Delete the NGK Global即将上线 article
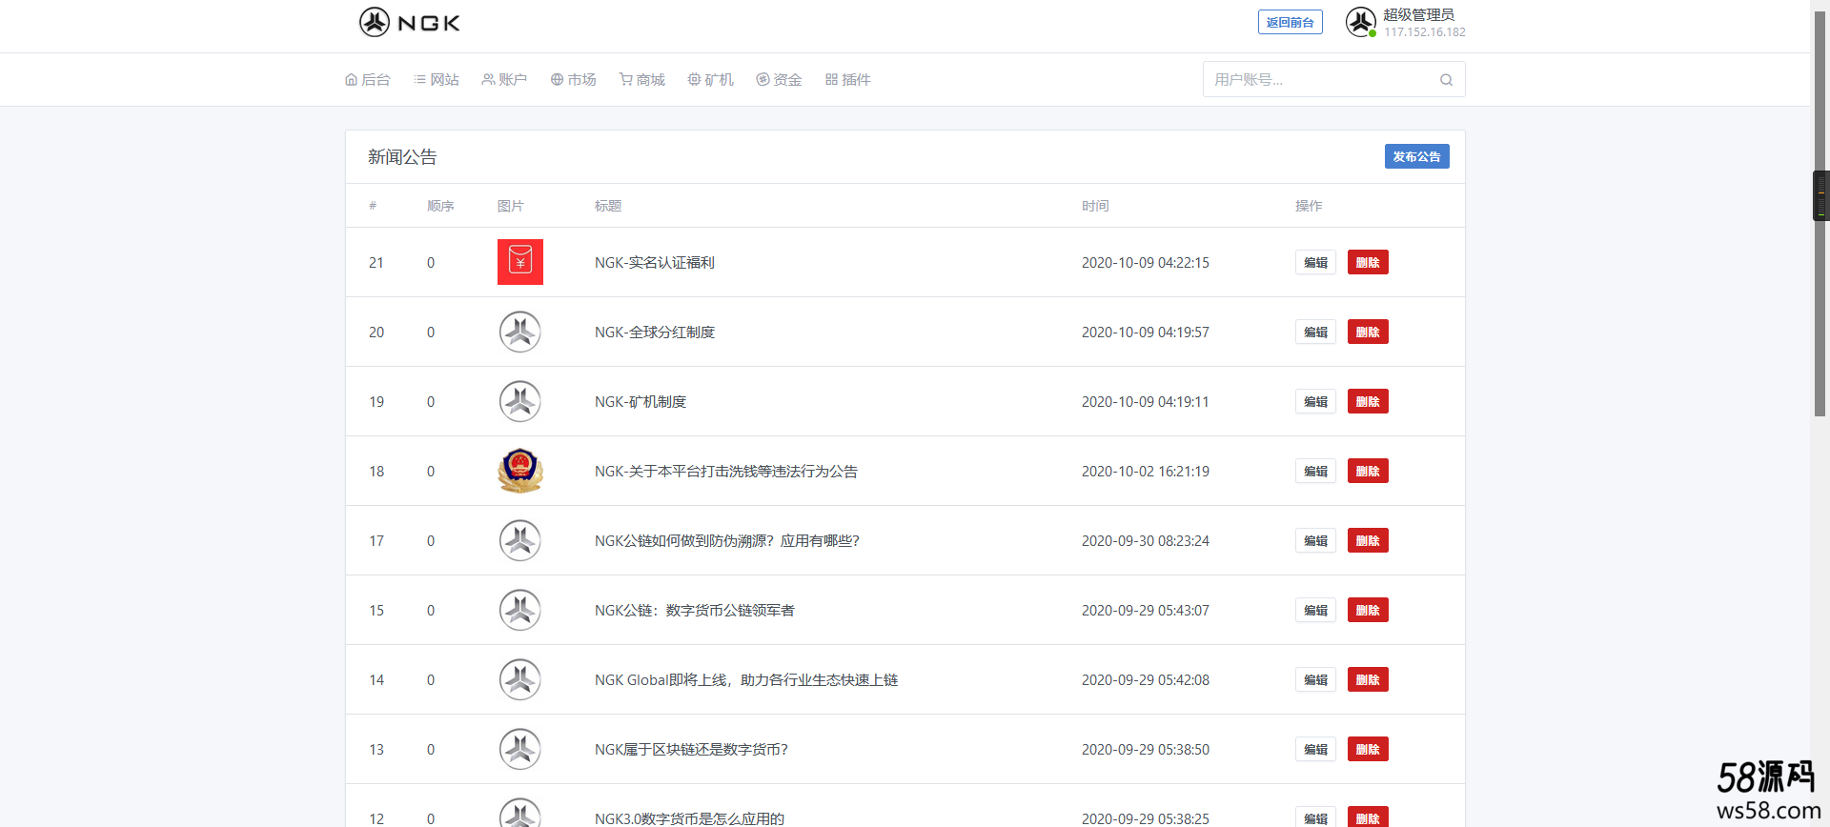The width and height of the screenshot is (1830, 827). click(1368, 679)
